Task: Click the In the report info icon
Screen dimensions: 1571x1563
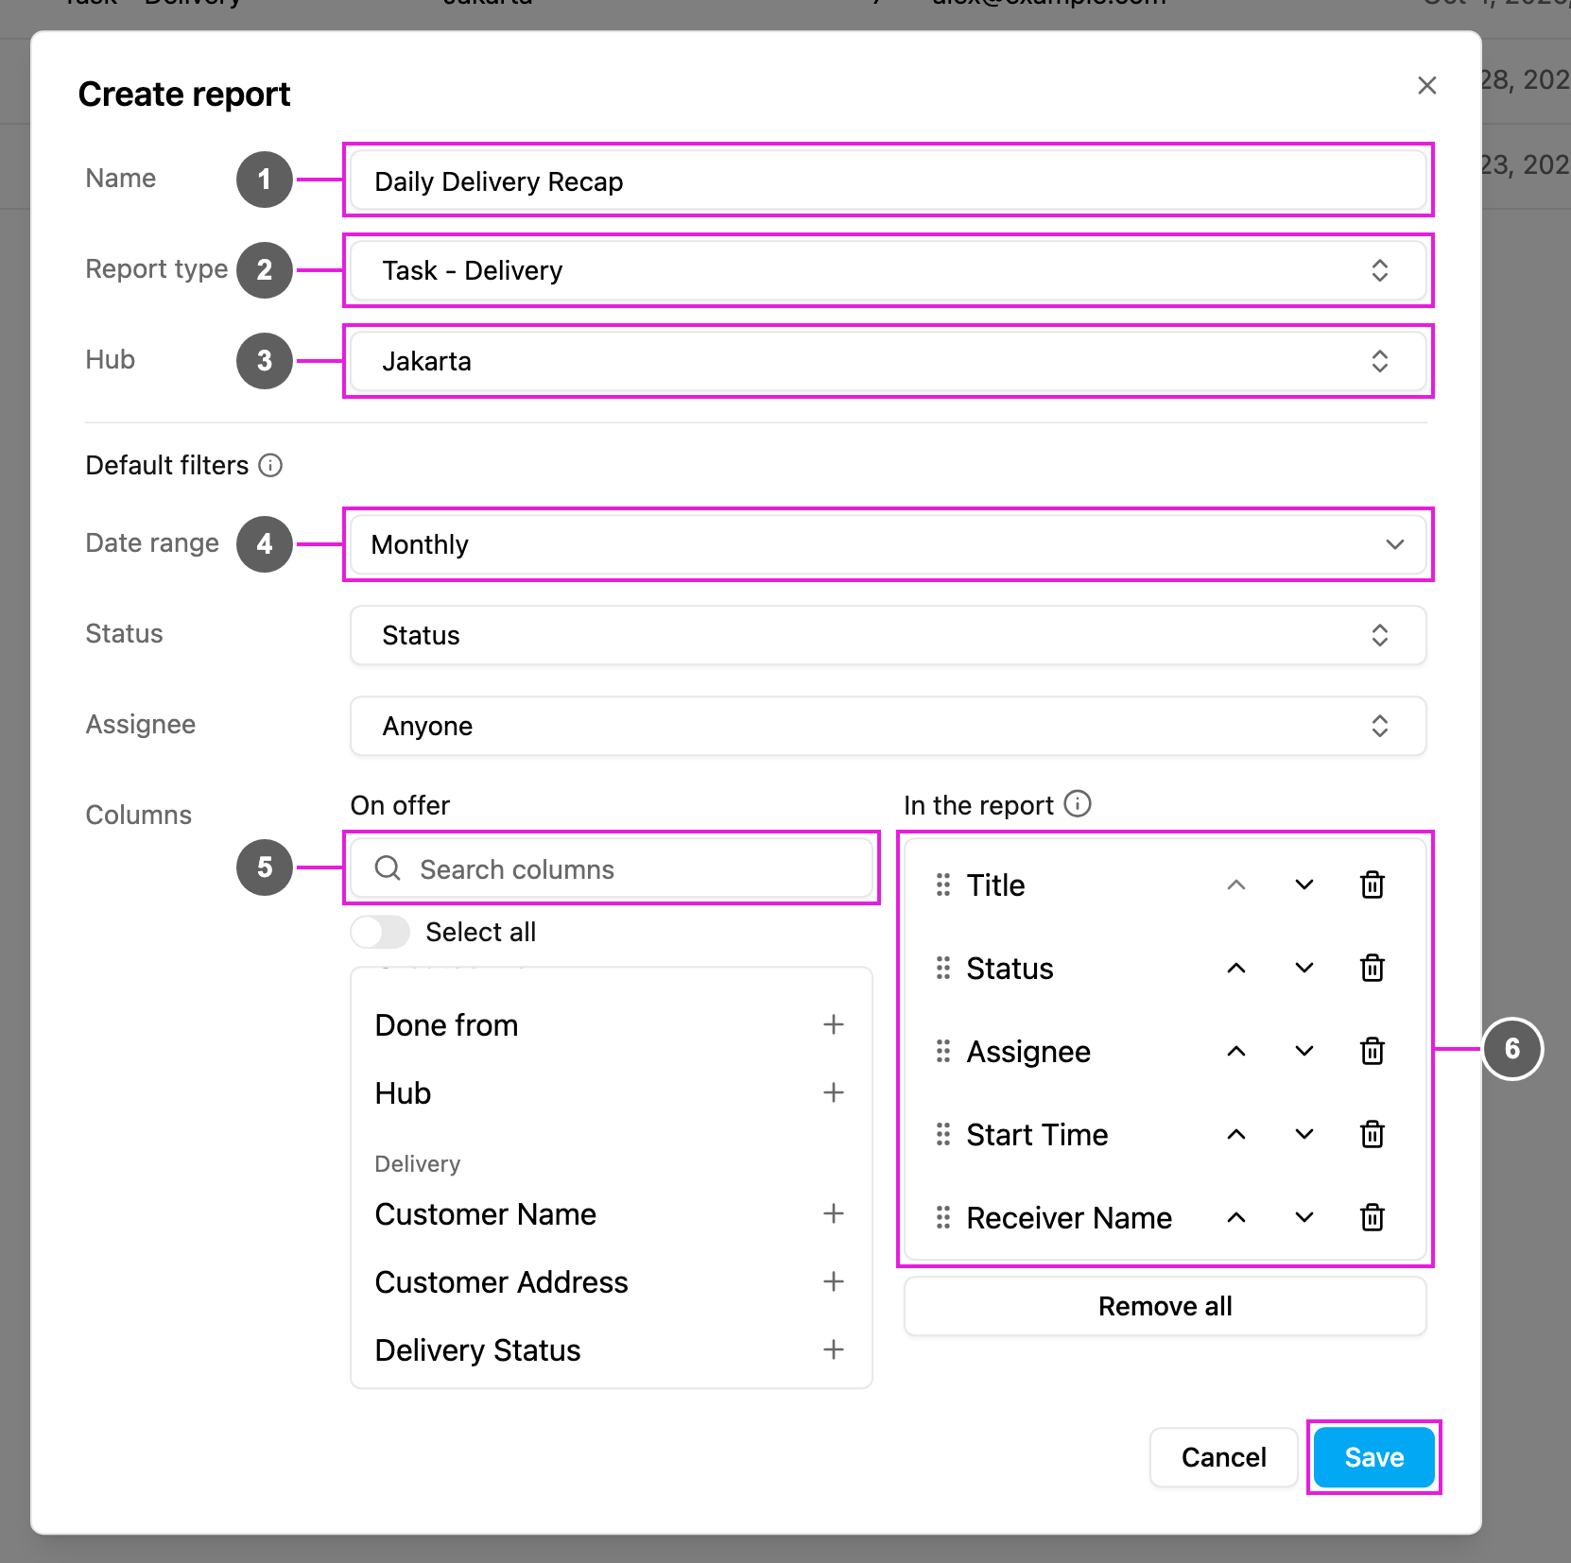Action: 1078,804
